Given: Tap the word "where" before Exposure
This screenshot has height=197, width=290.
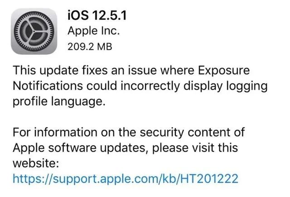Looking at the screenshot, I should (x=177, y=71).
